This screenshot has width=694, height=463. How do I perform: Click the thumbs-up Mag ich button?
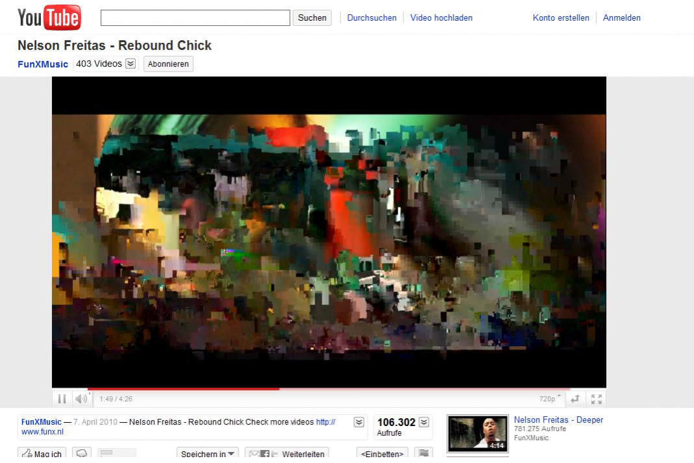(42, 453)
